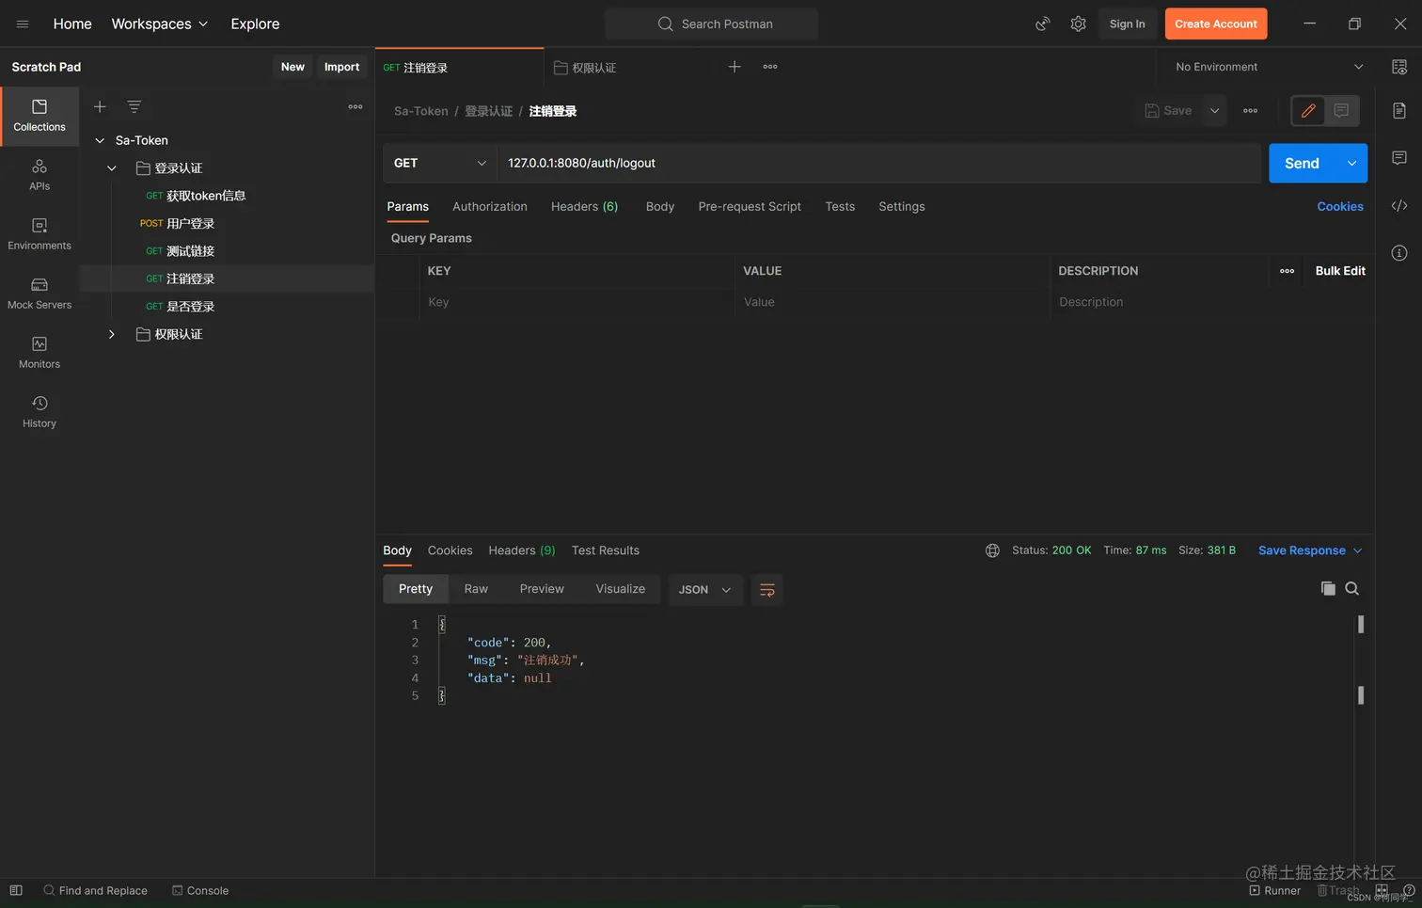Switch to request Settings tab
The height and width of the screenshot is (908, 1422).
coord(902,207)
